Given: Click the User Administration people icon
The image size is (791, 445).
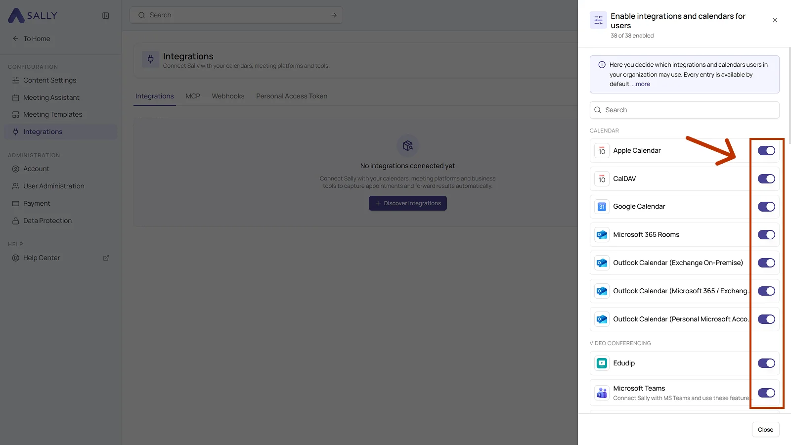Looking at the screenshot, I should pos(16,186).
